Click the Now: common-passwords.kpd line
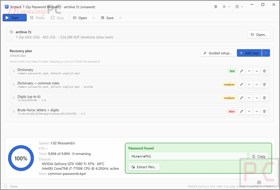 62,174
